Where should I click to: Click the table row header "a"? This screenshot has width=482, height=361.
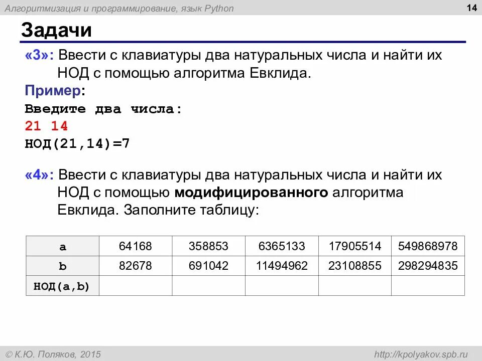pyautogui.click(x=63, y=246)
